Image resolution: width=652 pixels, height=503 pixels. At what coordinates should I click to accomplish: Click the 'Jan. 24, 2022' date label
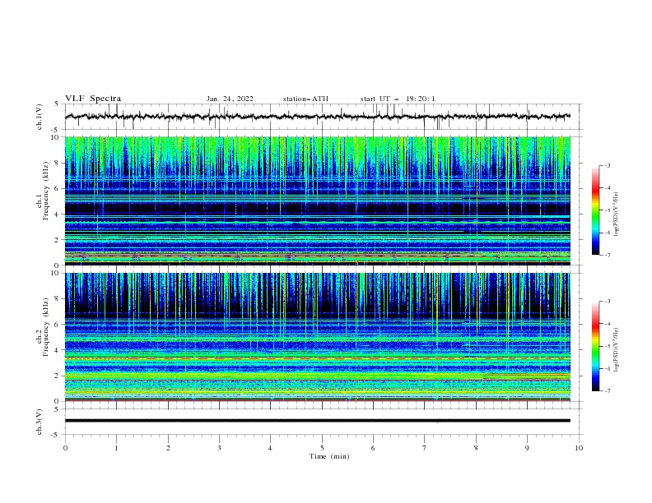[230, 99]
